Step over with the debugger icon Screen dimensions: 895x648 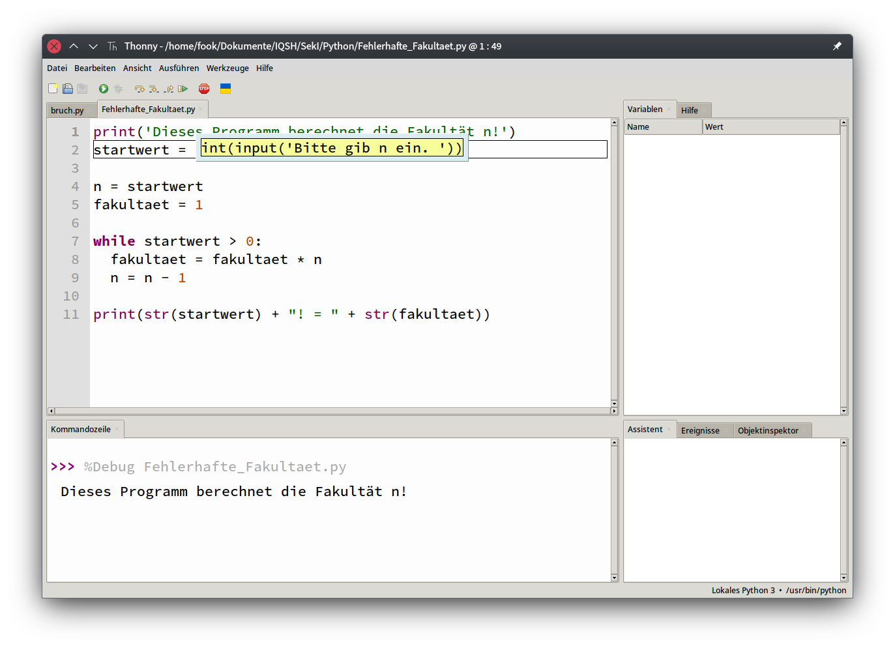(139, 89)
